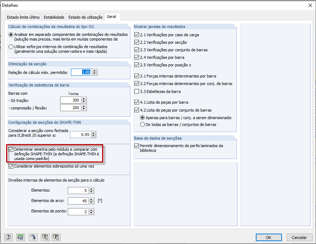The image size is (316, 244).
Task: Click the Divisões internas de elementos label
Action: coord(57,180)
